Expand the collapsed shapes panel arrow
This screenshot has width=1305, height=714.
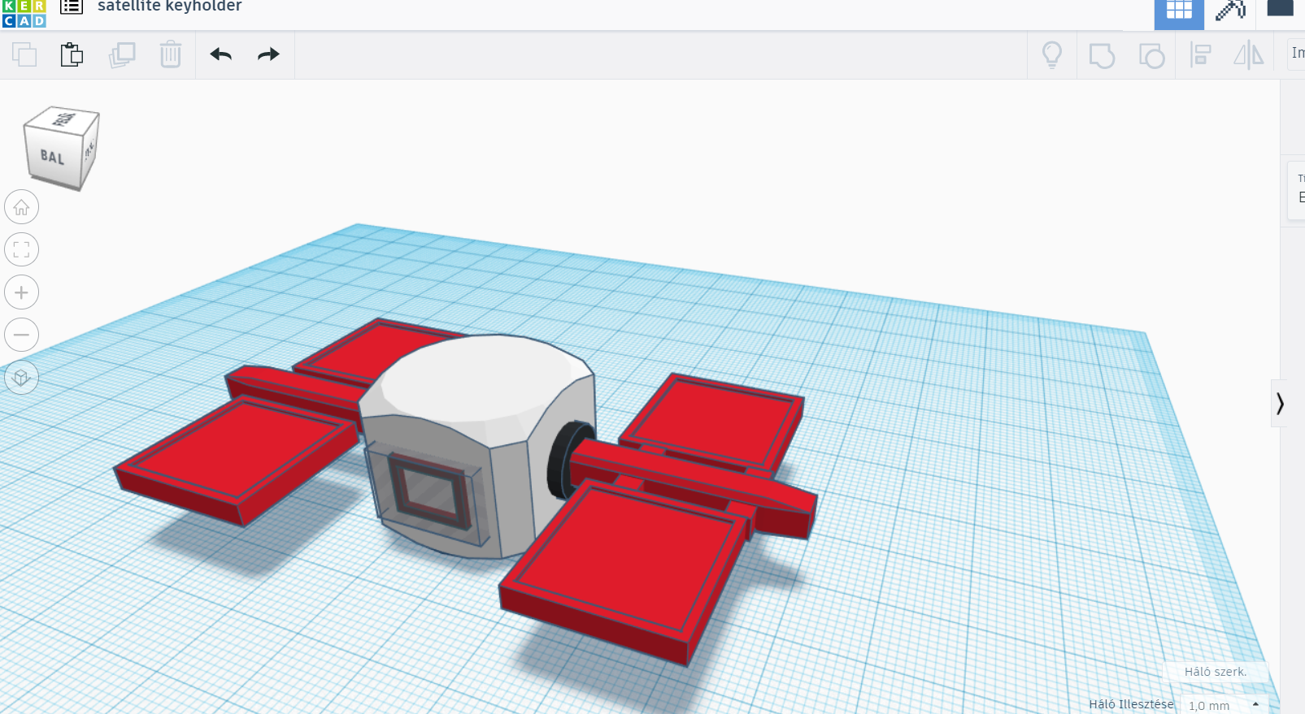pos(1280,403)
